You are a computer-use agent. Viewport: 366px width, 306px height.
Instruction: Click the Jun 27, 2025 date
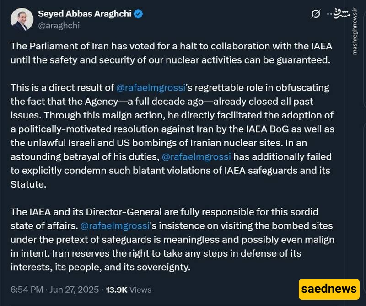coord(74,290)
